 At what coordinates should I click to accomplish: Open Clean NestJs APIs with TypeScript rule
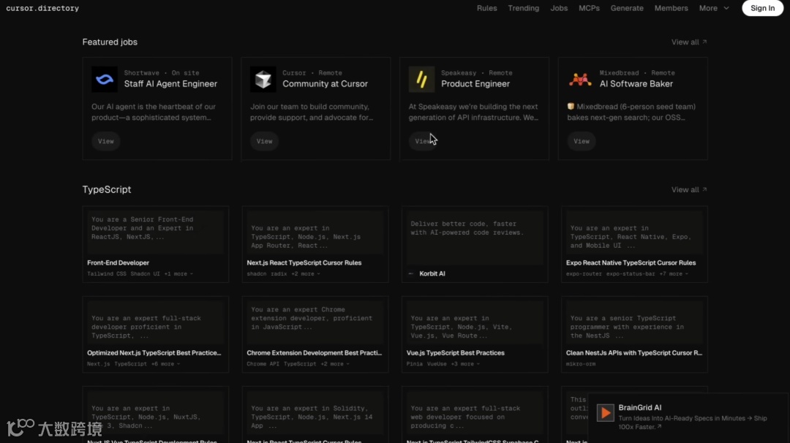click(x=634, y=334)
